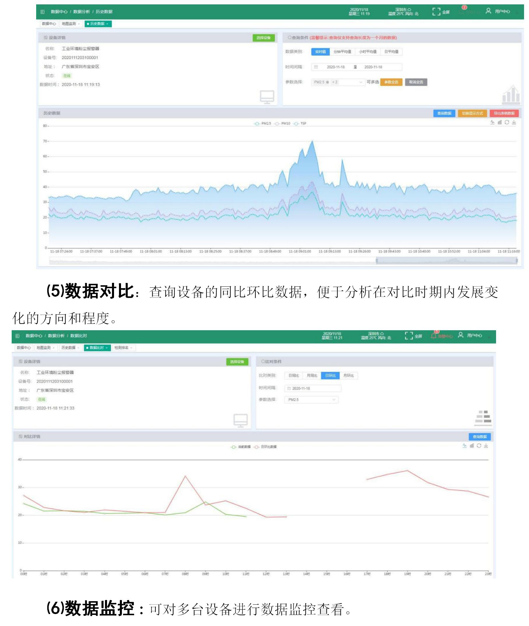Click the 查询数据 button
Viewport: 529px width, 626px height.
tap(445, 113)
